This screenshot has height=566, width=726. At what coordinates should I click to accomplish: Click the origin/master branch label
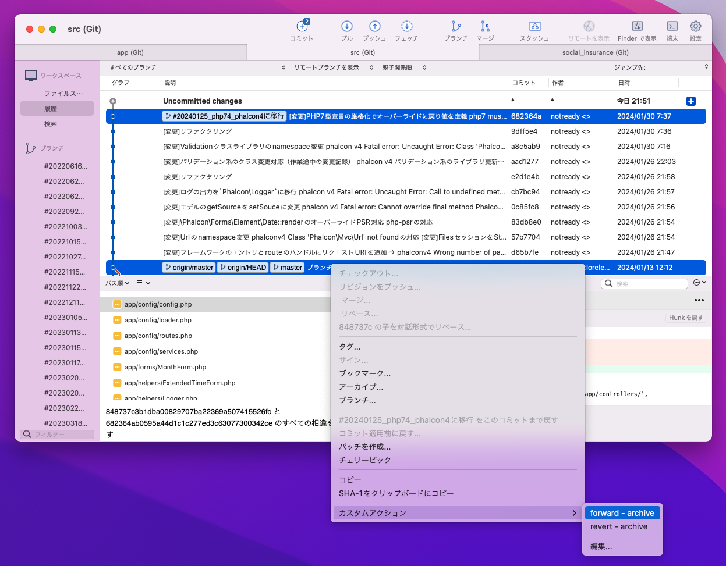tap(189, 268)
